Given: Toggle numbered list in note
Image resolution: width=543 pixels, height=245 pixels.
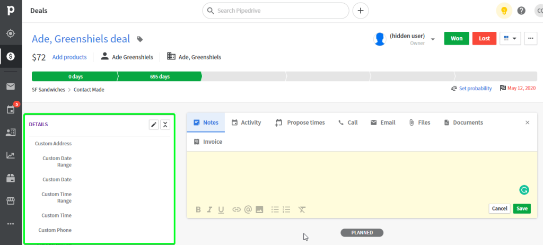Looking at the screenshot, I should point(286,209).
